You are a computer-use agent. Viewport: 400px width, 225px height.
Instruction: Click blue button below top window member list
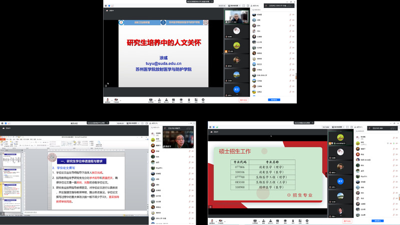[x=274, y=100]
